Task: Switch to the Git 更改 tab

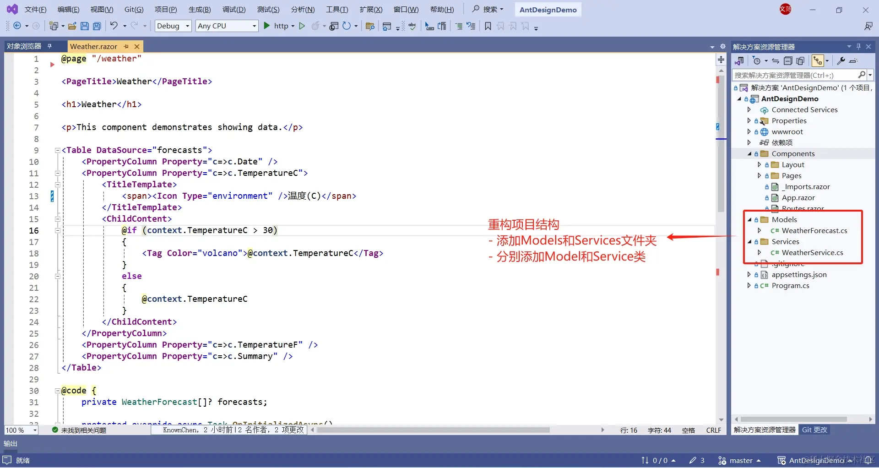Action: coord(814,430)
